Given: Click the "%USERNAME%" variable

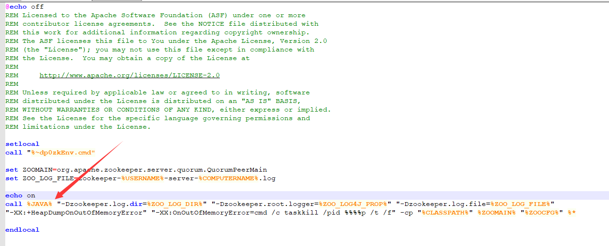Looking at the screenshot, I should point(143,178).
